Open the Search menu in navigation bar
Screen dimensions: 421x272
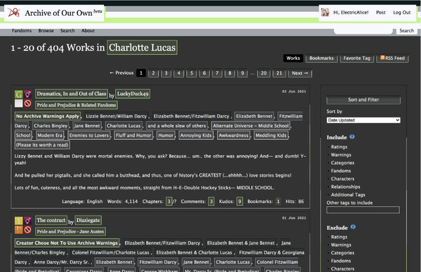(x=67, y=31)
